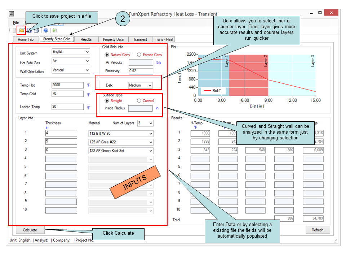Click the H-Temp result 843 in row 3

coord(200,150)
